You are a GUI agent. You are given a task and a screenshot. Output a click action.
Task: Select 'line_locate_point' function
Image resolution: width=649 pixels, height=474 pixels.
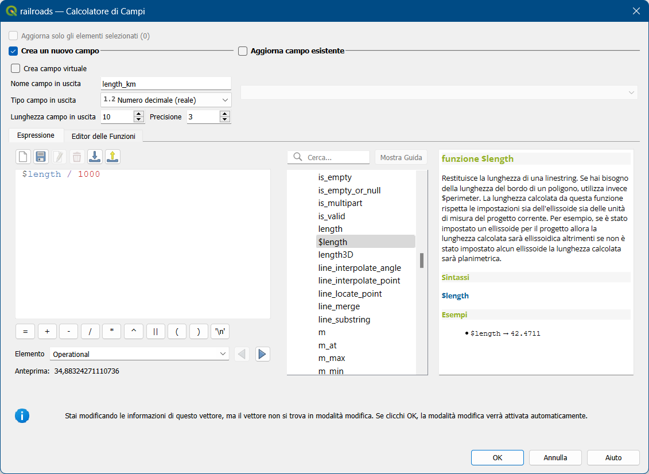(x=349, y=293)
